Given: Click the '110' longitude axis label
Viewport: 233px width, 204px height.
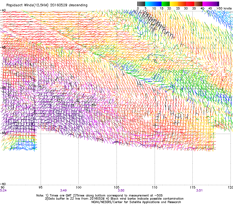Looking at the screenshot, I should (x=155, y=188).
